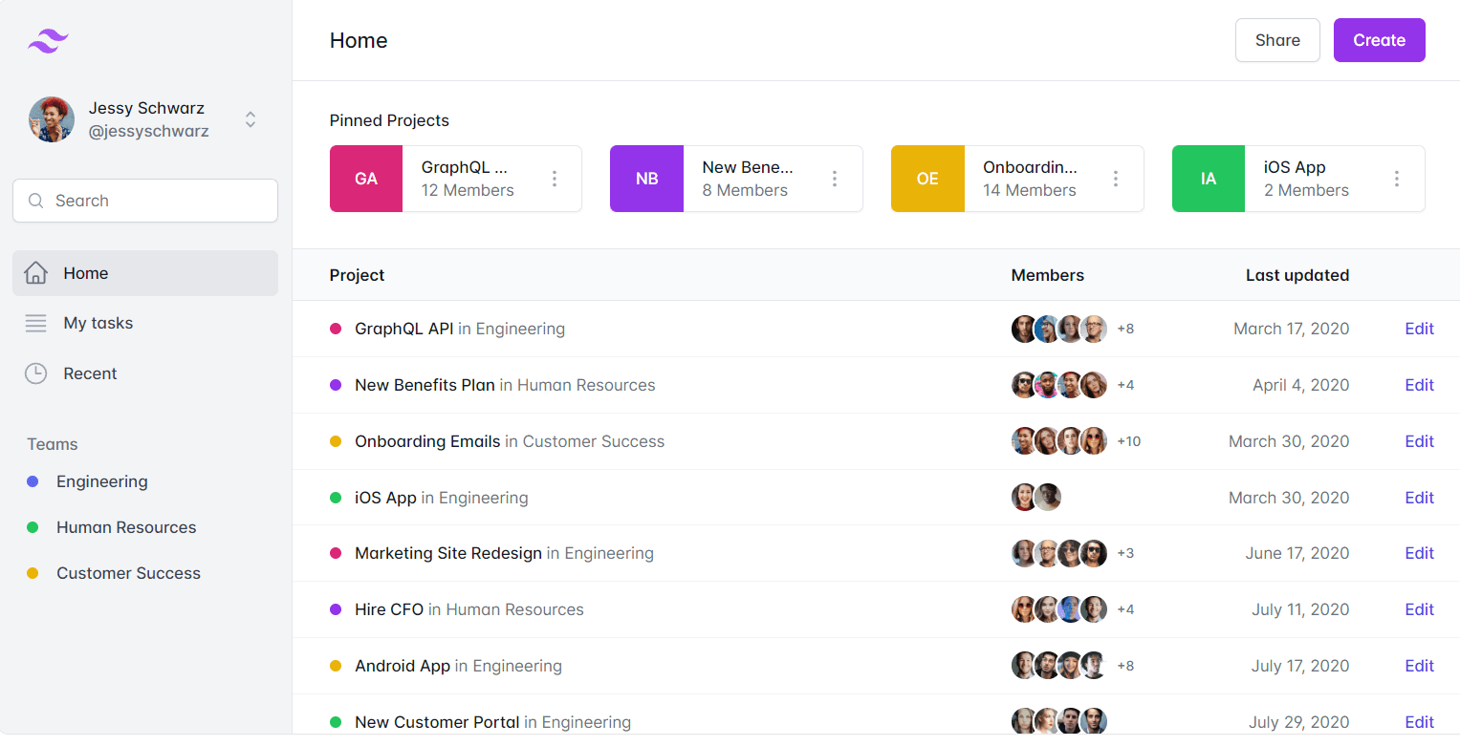Expand the Jessy Schwarz account switcher
This screenshot has width=1460, height=746.
pos(251,119)
